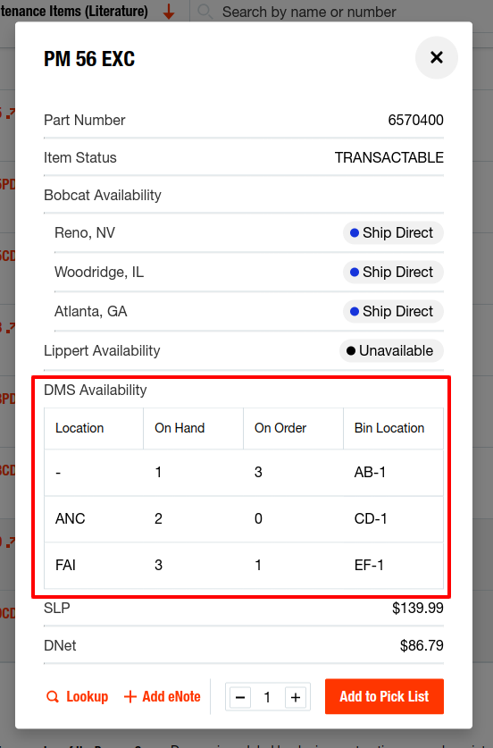Open the Add eNote link
The height and width of the screenshot is (748, 493).
(163, 697)
